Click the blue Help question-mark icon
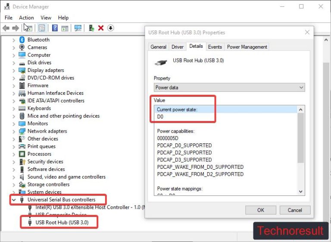The width and height of the screenshot is (331, 242). [x=55, y=28]
